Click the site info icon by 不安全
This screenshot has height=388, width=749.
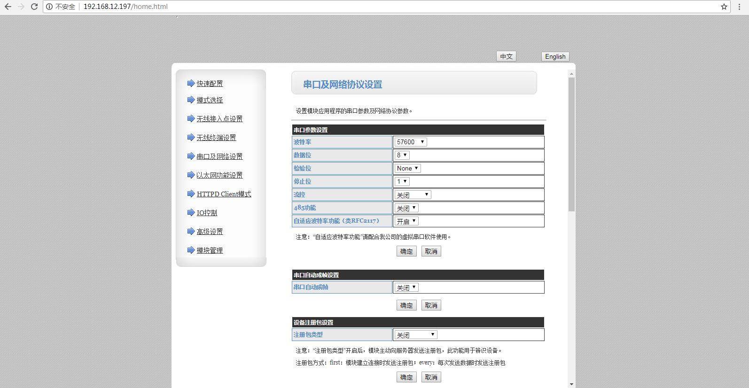tap(49, 7)
